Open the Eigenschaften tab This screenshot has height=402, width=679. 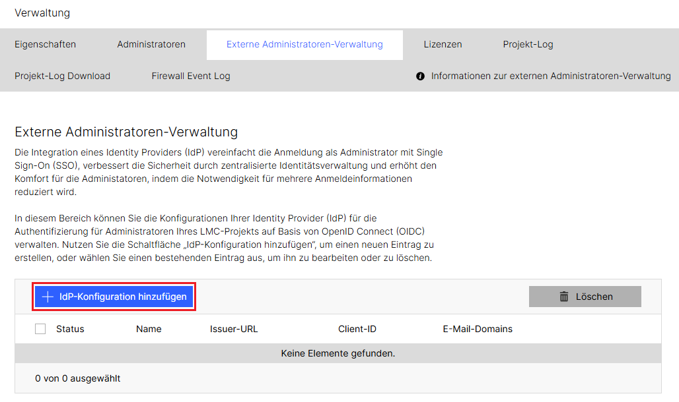pos(45,44)
